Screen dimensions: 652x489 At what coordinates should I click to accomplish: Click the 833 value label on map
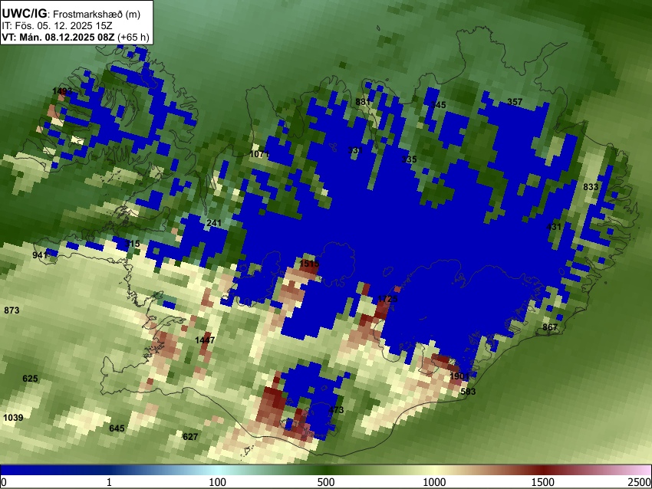click(x=591, y=187)
